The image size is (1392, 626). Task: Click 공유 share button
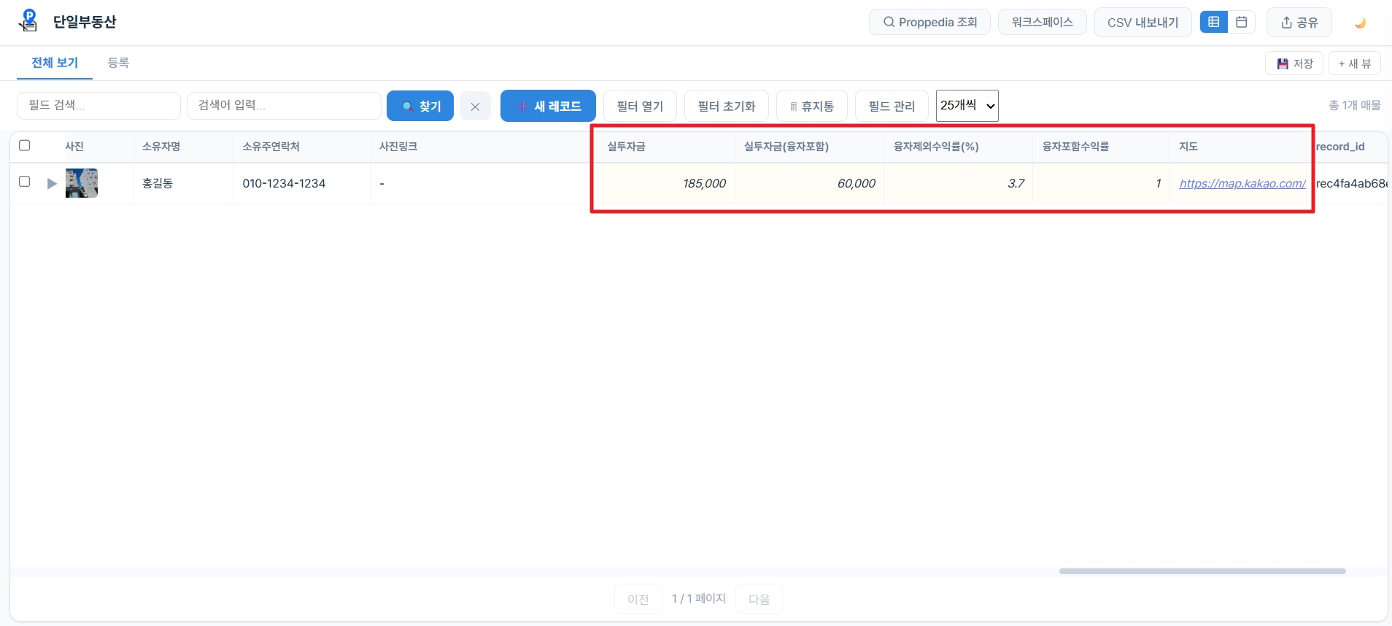tap(1299, 23)
